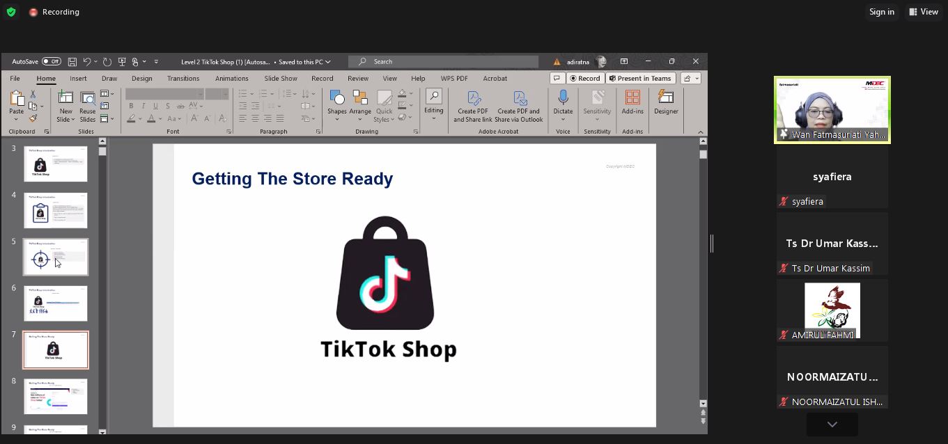Click the font color swatch
The width and height of the screenshot is (948, 444).
tap(151, 118)
